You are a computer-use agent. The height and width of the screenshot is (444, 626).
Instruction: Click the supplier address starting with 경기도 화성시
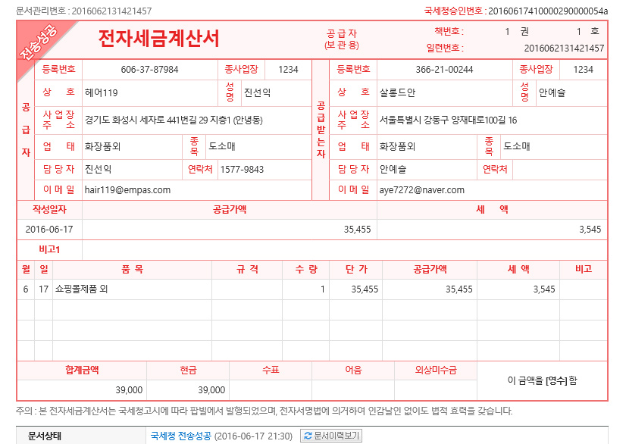click(174, 120)
